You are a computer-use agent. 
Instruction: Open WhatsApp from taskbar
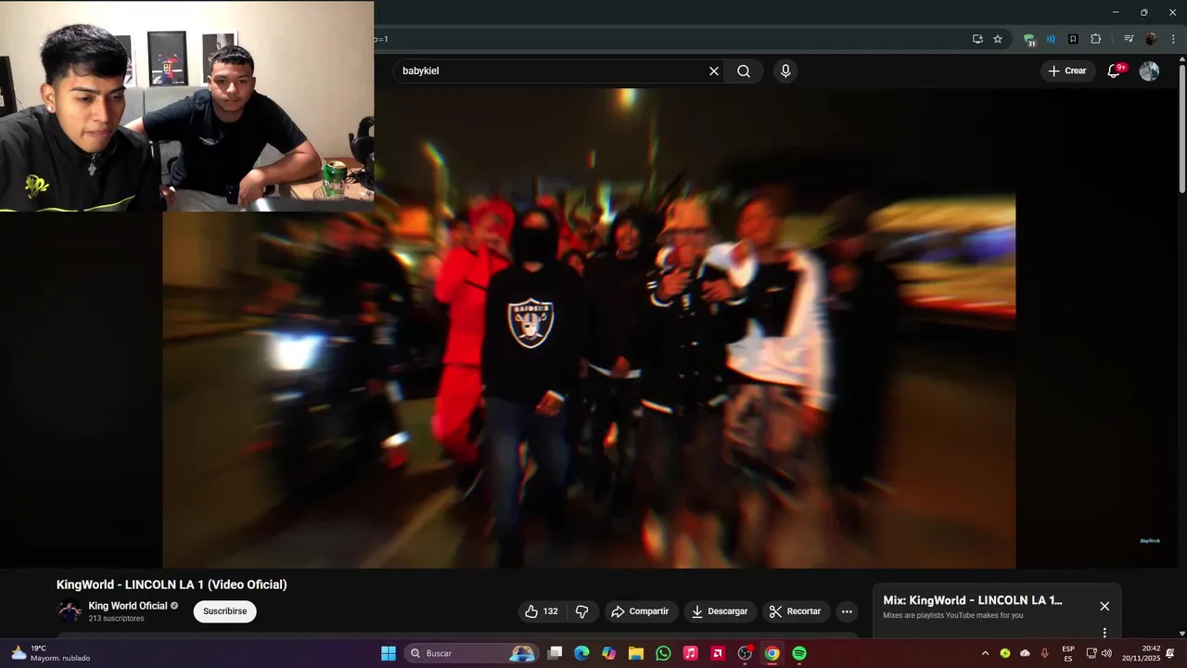point(663,653)
